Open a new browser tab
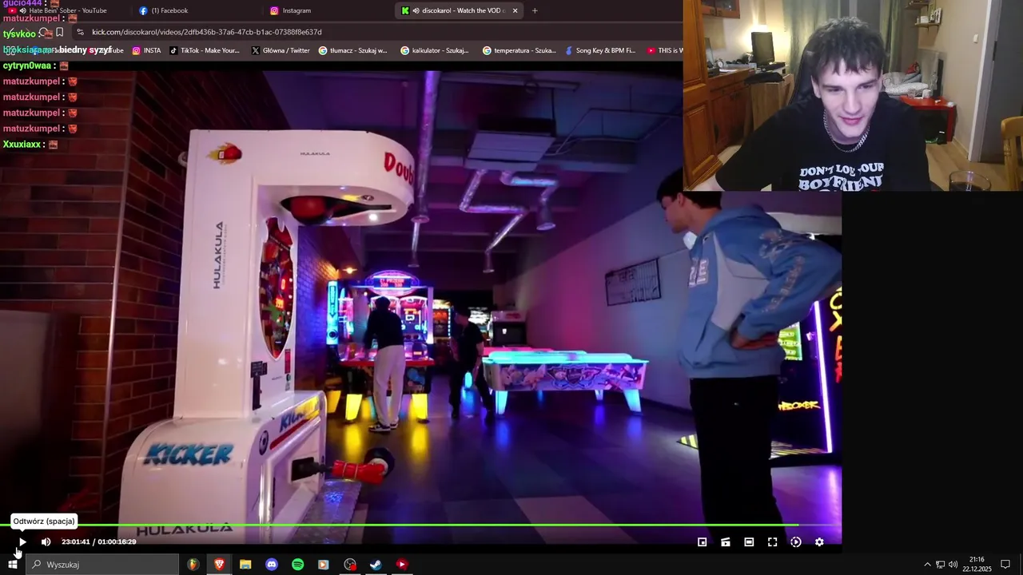The height and width of the screenshot is (575, 1023). tap(535, 10)
